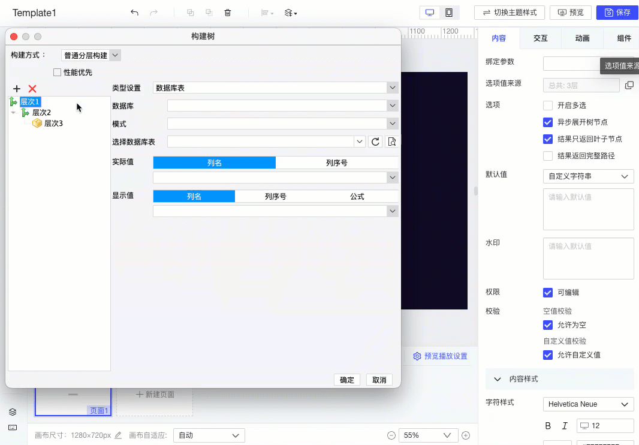Open the layer stack dropdown icon
This screenshot has width=639, height=445.
point(291,13)
